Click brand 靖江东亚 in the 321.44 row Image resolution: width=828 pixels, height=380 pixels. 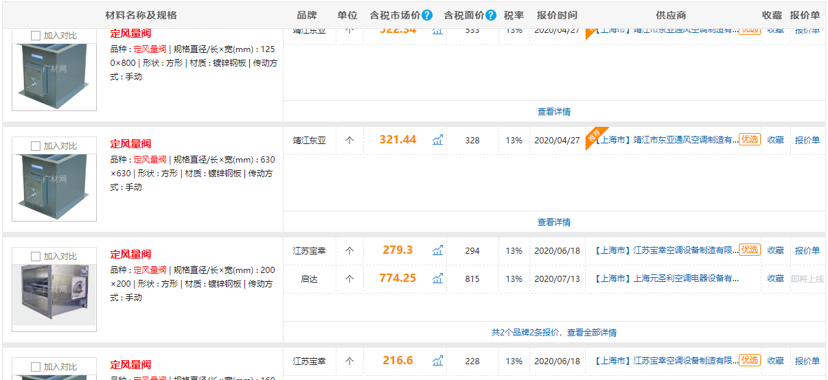pyautogui.click(x=309, y=140)
